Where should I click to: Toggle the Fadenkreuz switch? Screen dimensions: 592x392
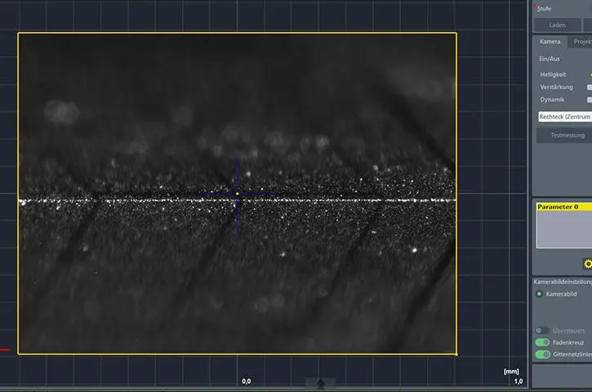coord(541,343)
